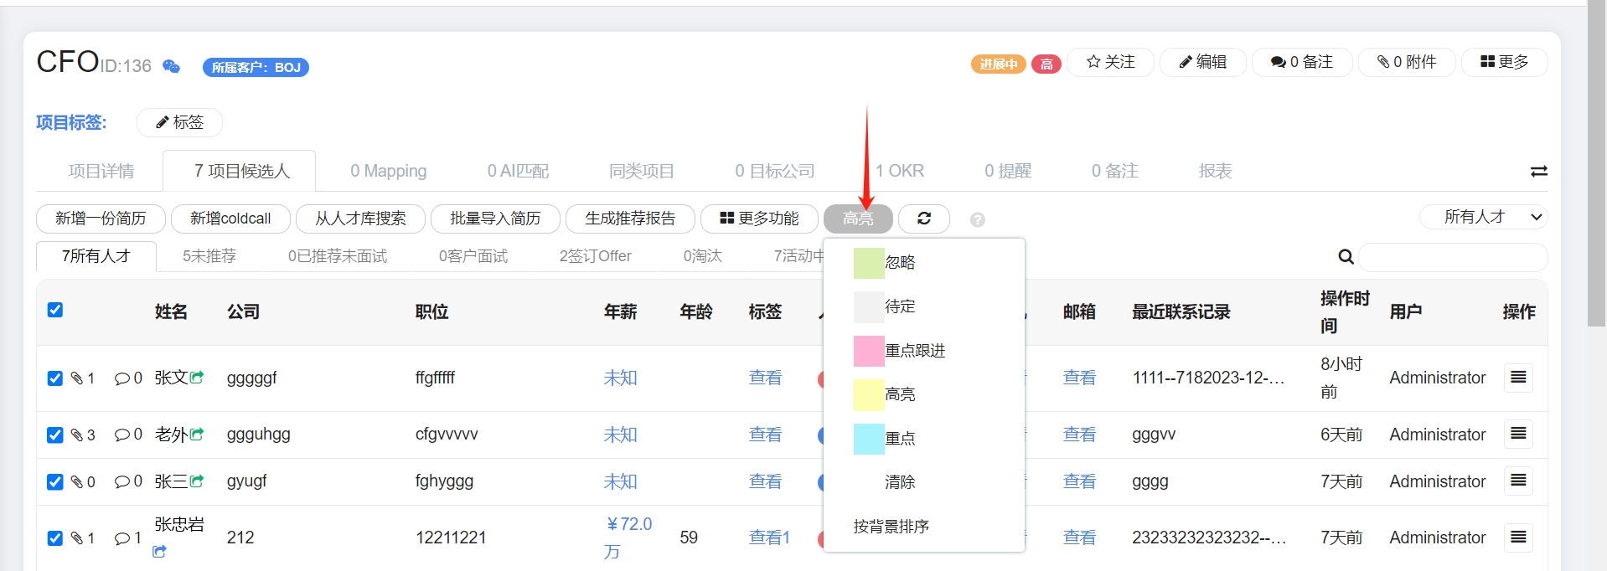Viewport: 1607px width, 571px height.
Task: Toggle the select-all checkbox in table header
Action: [55, 310]
